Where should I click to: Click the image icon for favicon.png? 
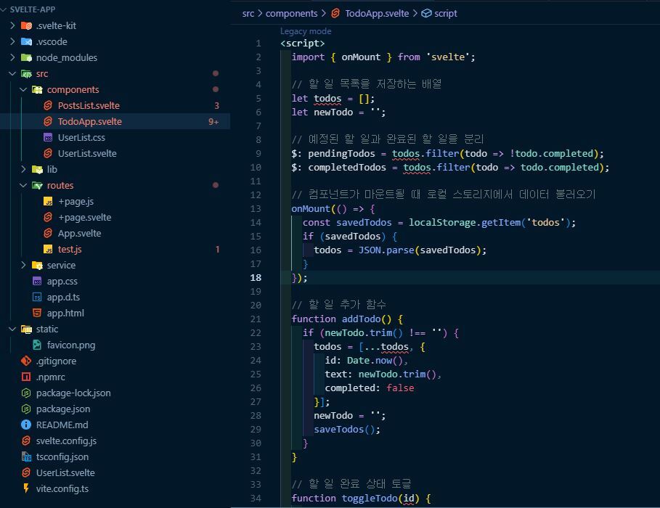[37, 345]
